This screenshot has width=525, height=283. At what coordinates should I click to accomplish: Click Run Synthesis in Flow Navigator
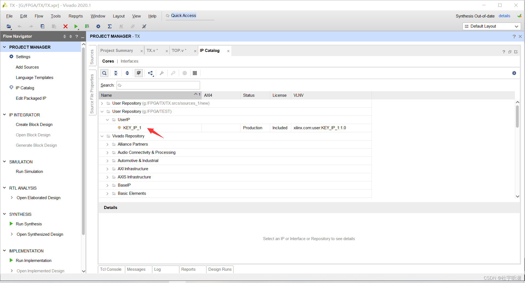[29, 224]
